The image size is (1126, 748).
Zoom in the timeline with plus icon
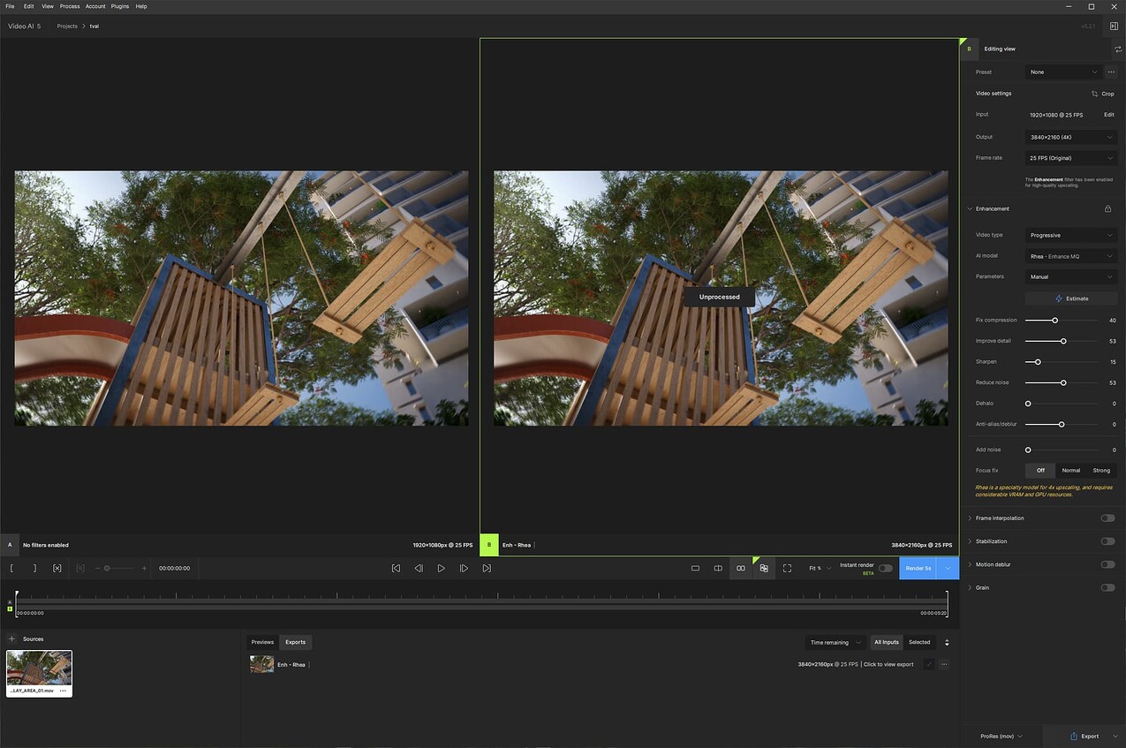click(x=145, y=568)
